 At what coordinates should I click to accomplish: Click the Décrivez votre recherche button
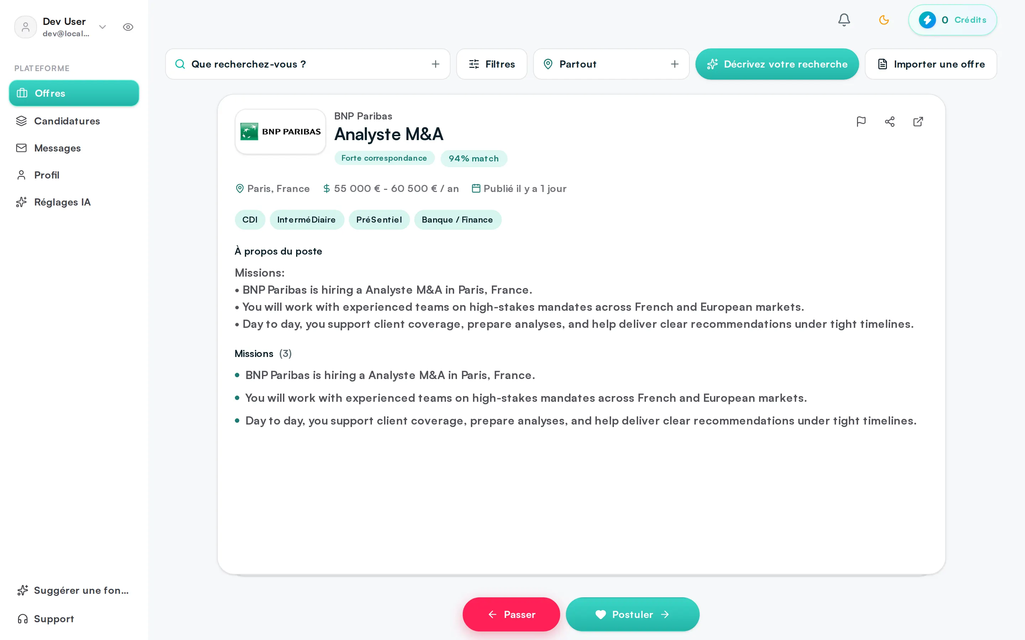[777, 64]
